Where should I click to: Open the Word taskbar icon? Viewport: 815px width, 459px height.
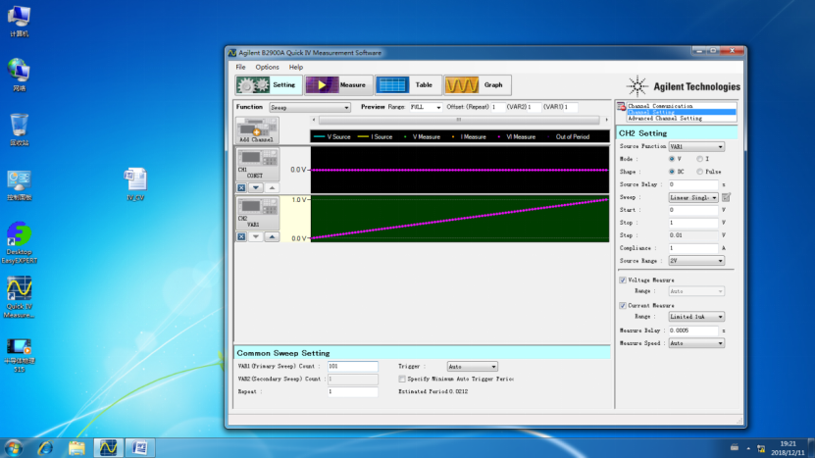tap(140, 448)
